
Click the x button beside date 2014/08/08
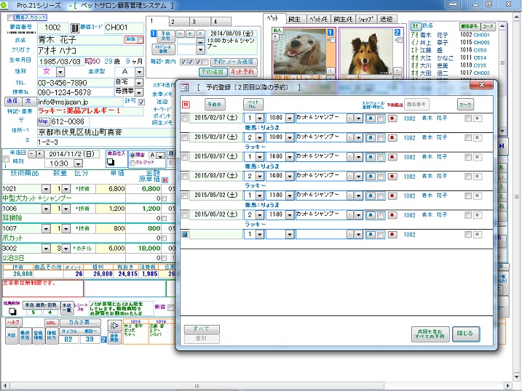200,33
